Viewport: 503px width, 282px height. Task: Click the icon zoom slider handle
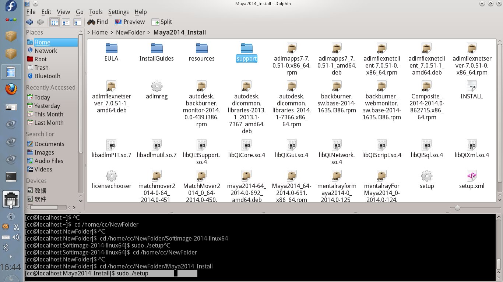click(457, 208)
